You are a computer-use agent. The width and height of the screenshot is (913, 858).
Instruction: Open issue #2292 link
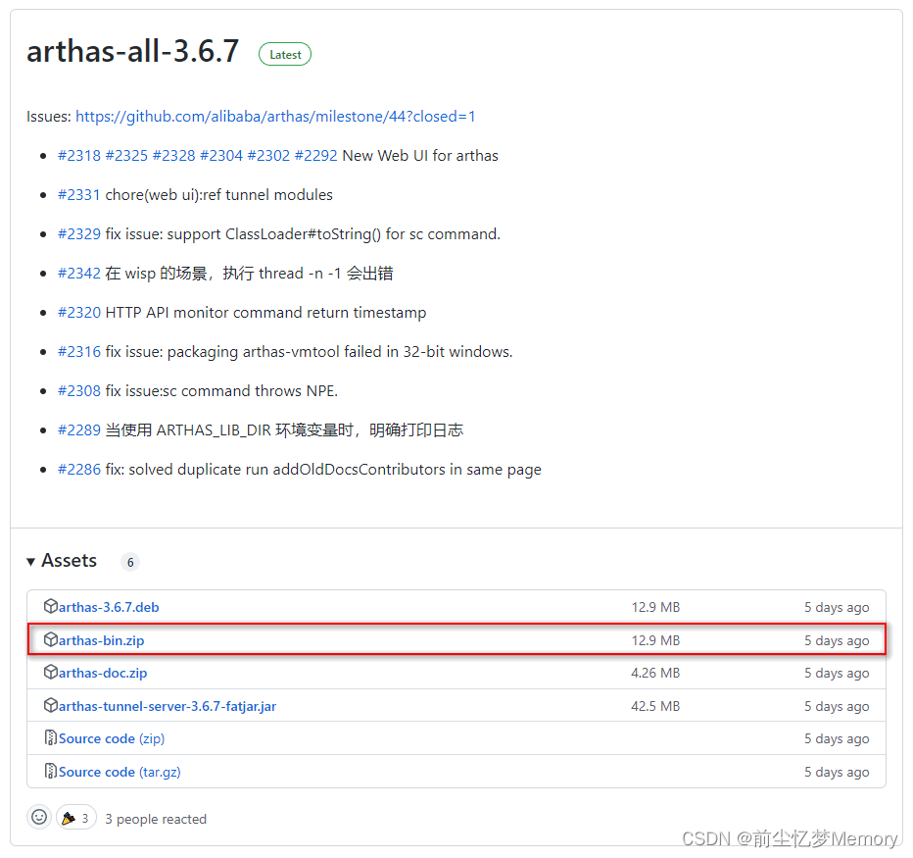click(316, 156)
